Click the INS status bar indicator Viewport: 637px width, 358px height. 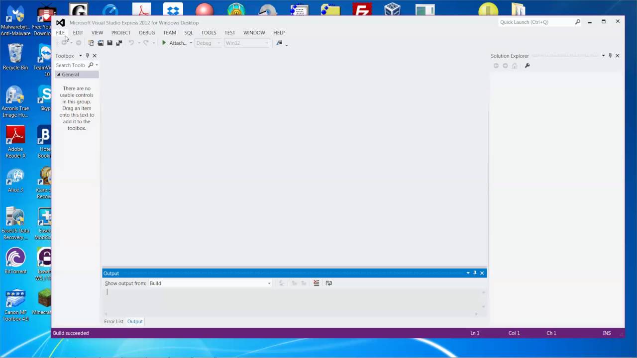[607, 333]
